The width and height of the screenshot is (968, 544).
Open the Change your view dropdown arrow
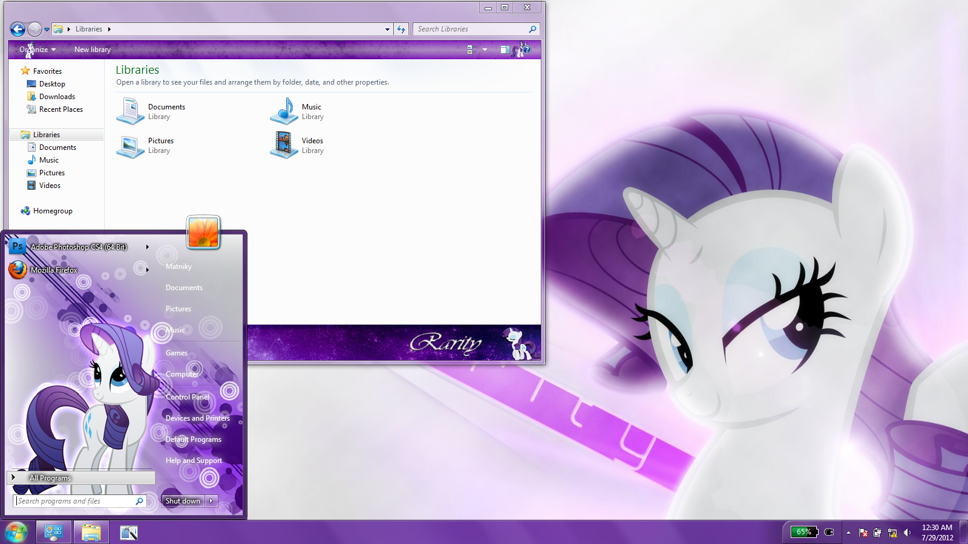[485, 50]
